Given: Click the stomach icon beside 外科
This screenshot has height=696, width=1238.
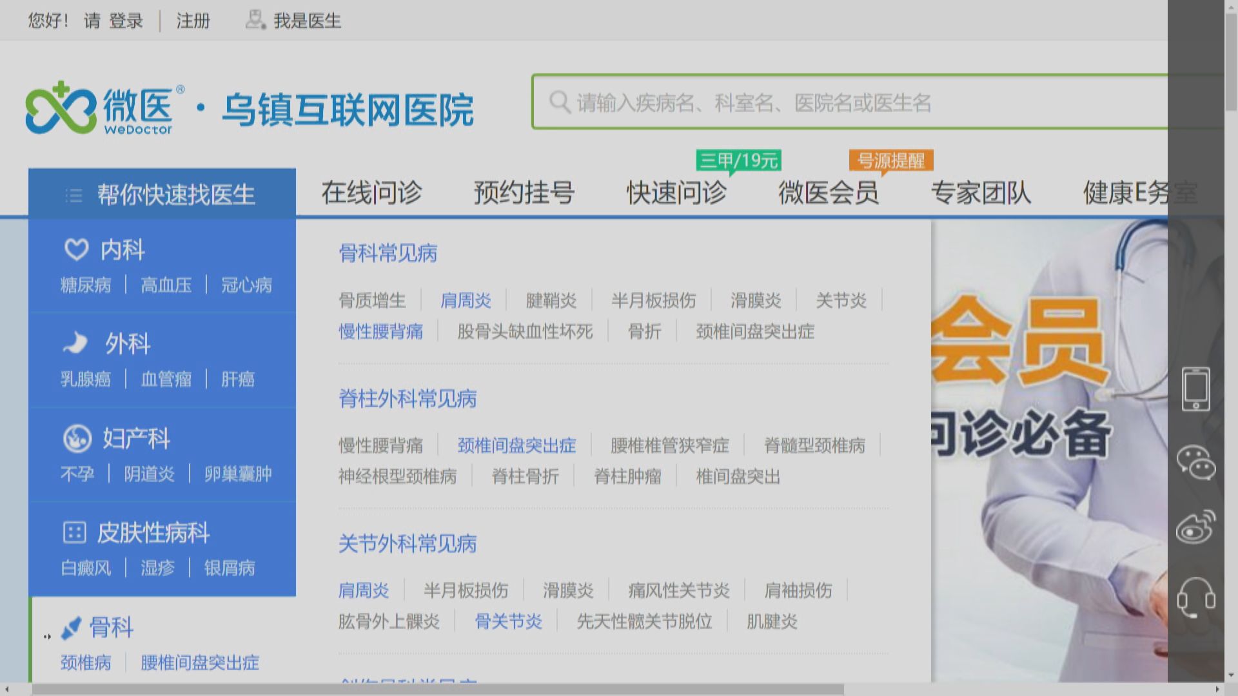Looking at the screenshot, I should click(75, 342).
